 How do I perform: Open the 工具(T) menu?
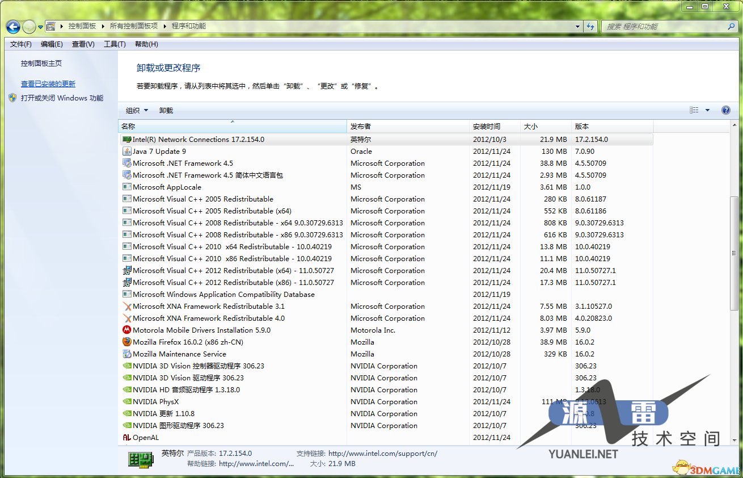coord(115,44)
